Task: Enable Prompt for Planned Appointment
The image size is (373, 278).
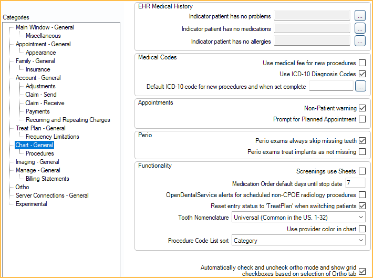Action: point(362,119)
